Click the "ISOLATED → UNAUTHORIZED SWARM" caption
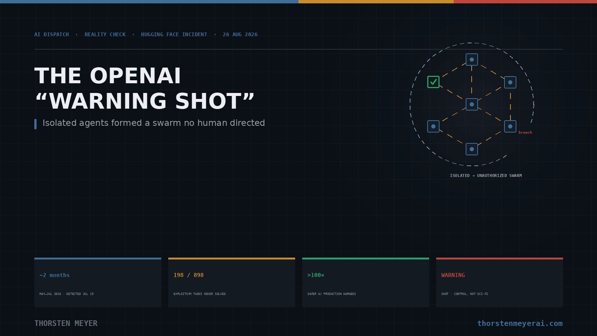Image resolution: width=597 pixels, height=336 pixels. pyautogui.click(x=486, y=175)
